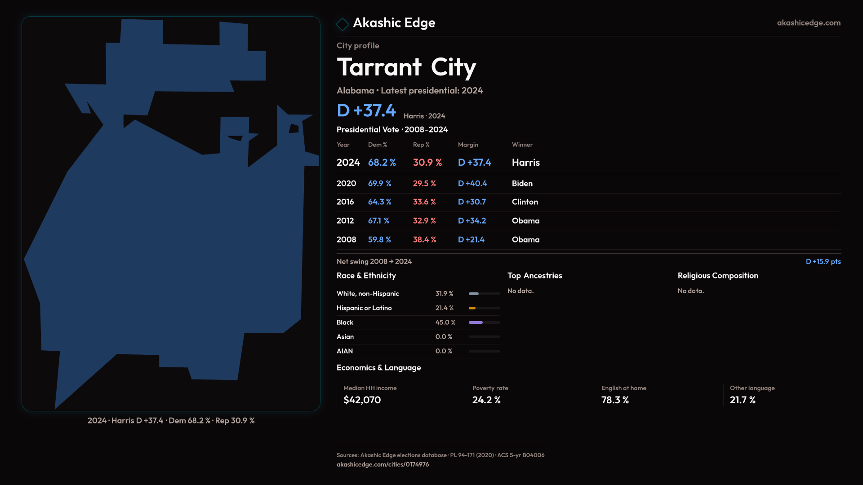
Task: Click the Akashic Edge diamond logo icon
Action: [343, 24]
